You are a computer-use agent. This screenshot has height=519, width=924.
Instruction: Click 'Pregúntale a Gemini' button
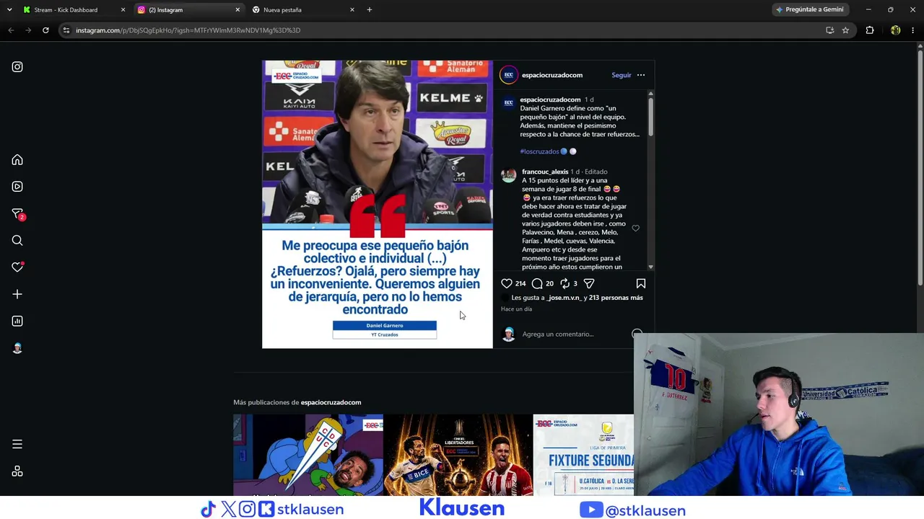point(809,10)
